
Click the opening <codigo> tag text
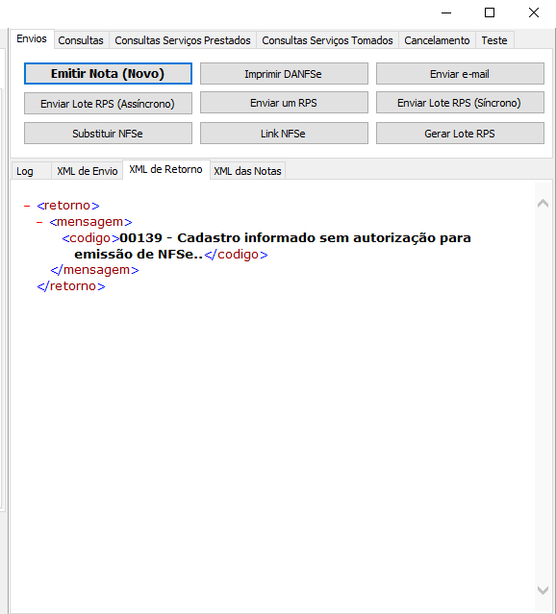[x=90, y=238]
